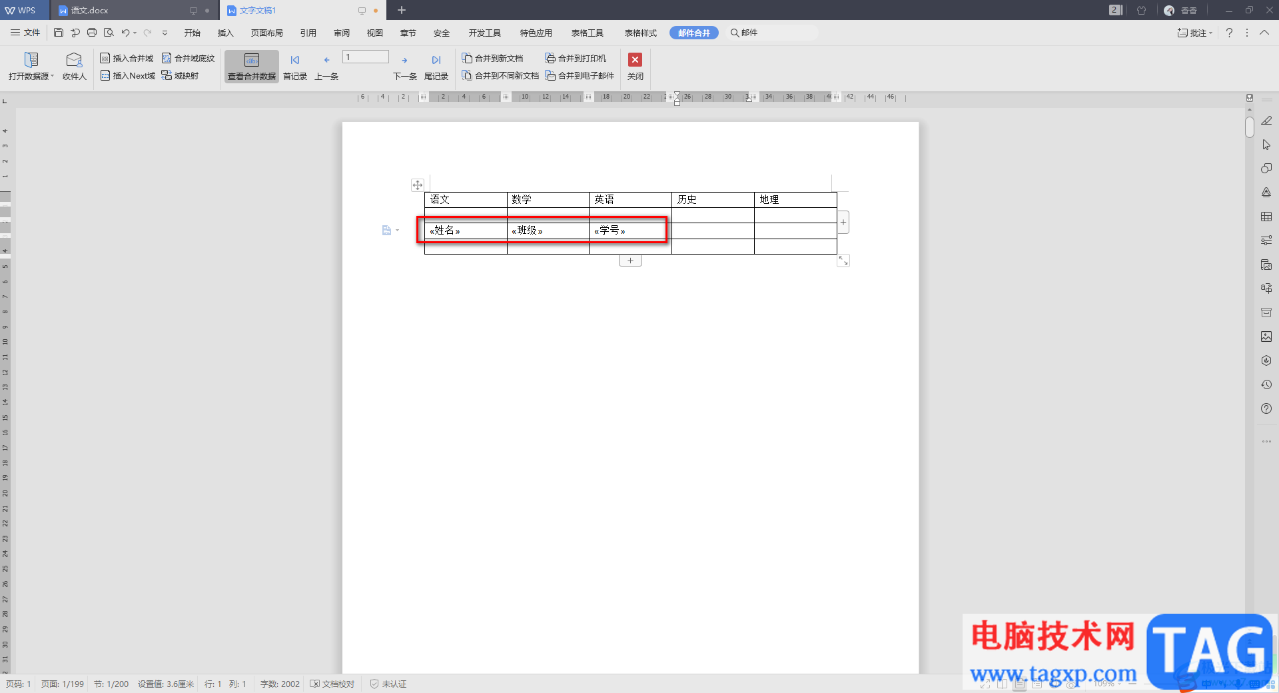Screen dimensions: 1279x693
Task: Toggle 查看合并数据 view merged data
Action: [252, 67]
